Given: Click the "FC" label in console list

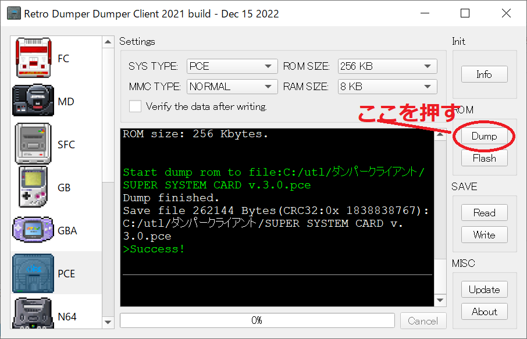Looking at the screenshot, I should 63,59.
